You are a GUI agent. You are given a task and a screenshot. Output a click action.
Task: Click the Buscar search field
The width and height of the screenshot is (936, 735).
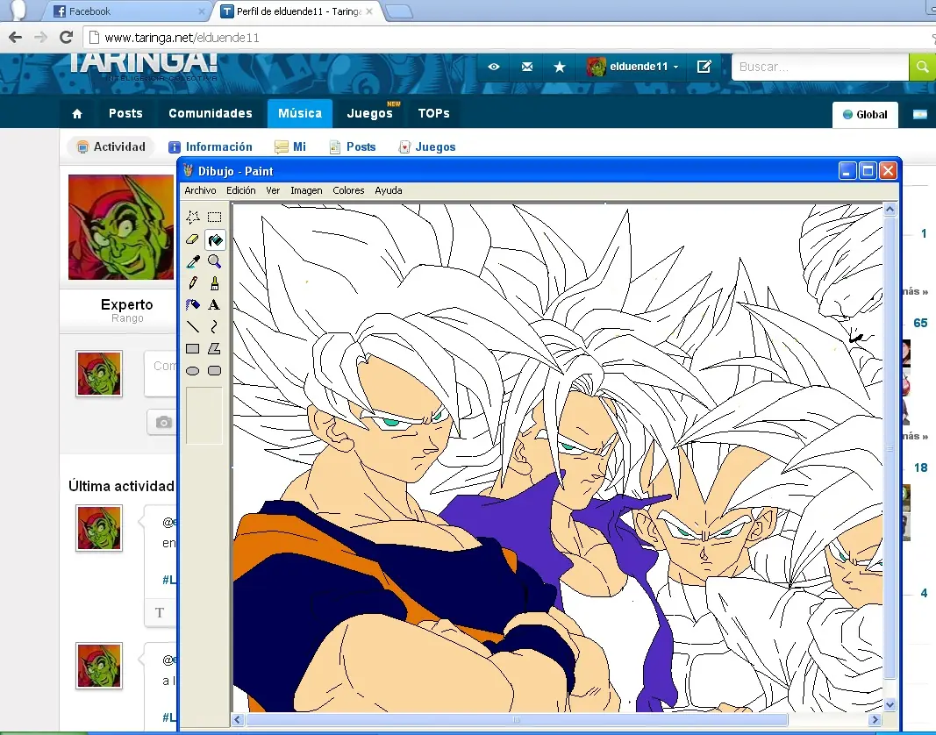tap(820, 67)
